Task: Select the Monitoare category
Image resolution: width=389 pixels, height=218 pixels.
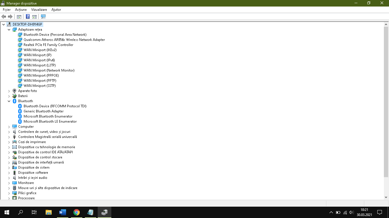Action: pyautogui.click(x=26, y=183)
